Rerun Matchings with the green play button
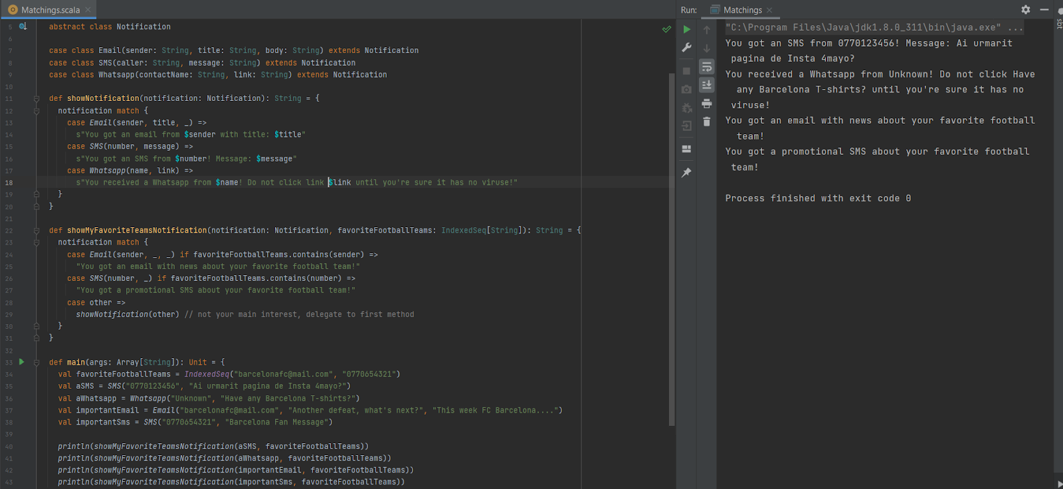 coord(687,29)
